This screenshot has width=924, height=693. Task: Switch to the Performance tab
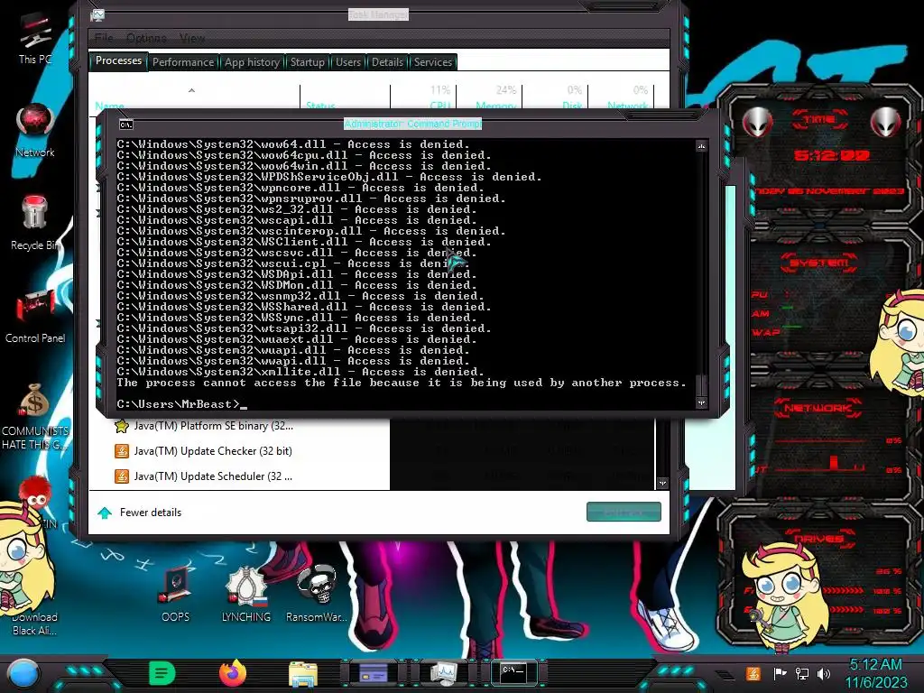coord(182,62)
